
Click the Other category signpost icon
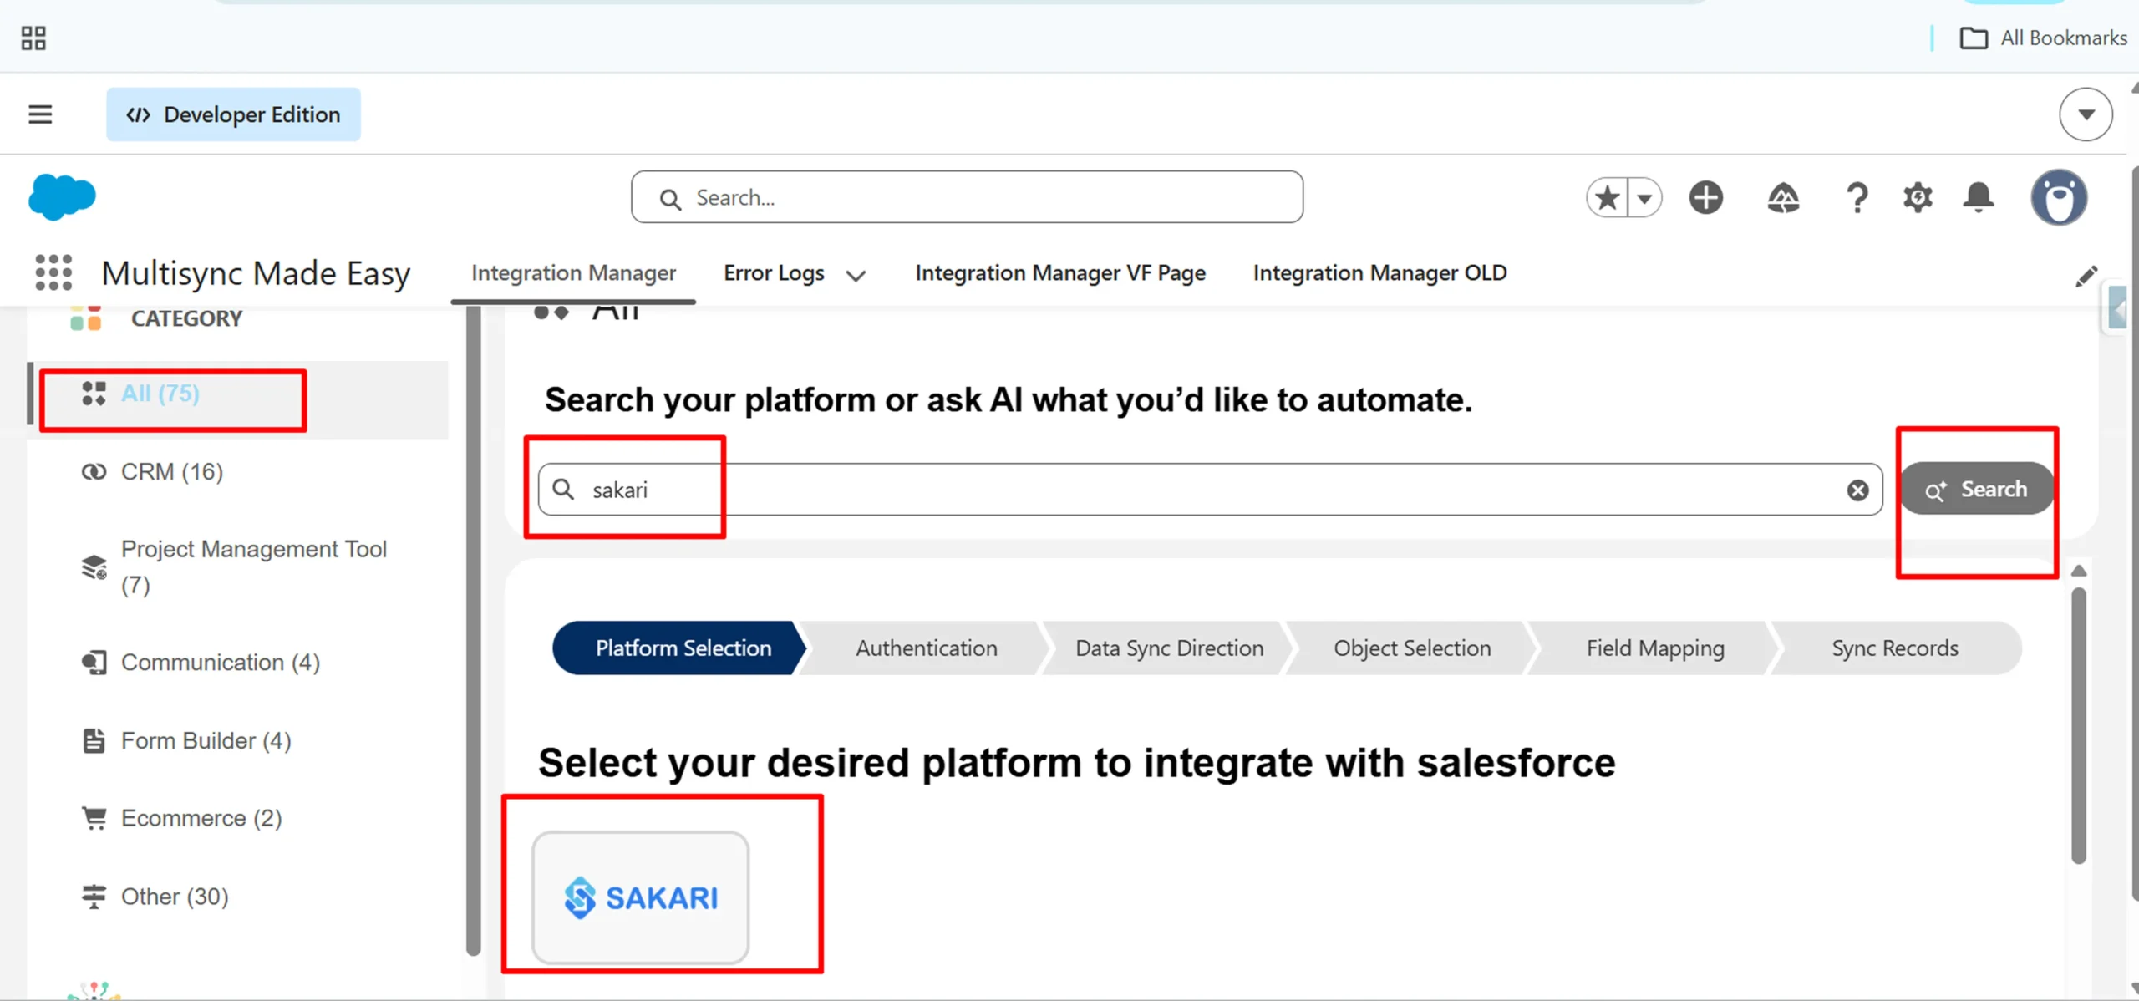(94, 897)
